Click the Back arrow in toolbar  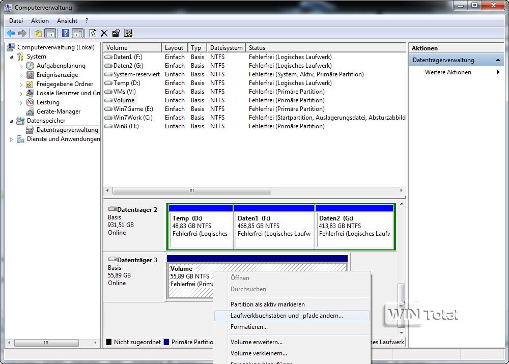pyautogui.click(x=11, y=34)
